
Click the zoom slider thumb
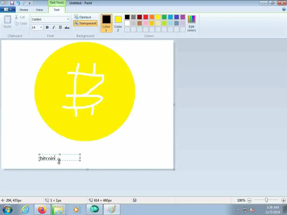tap(267, 200)
